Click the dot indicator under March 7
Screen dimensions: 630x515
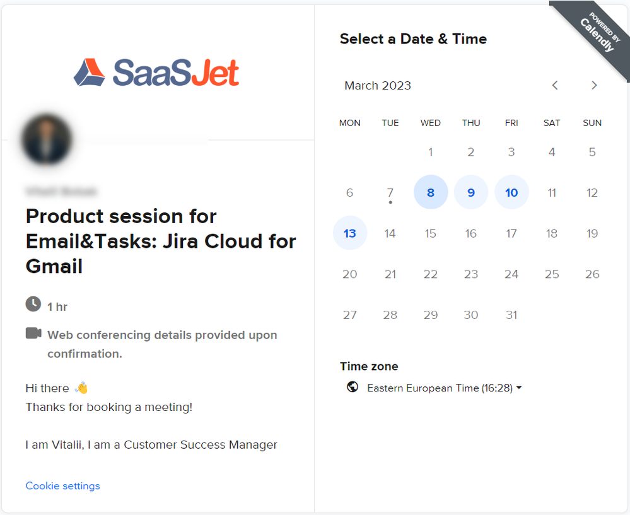[390, 202]
